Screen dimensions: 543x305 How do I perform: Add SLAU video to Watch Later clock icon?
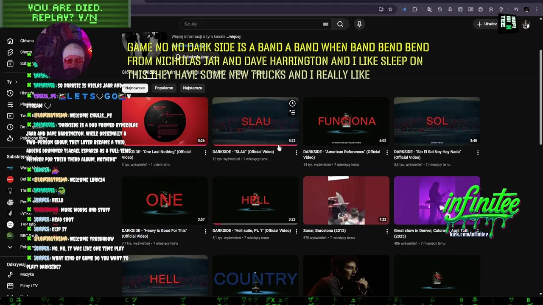coord(292,103)
